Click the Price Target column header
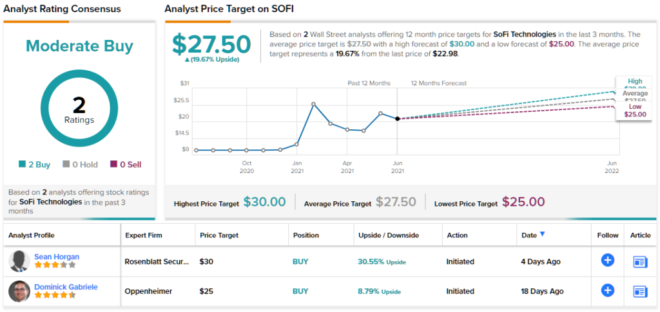 coord(220,235)
